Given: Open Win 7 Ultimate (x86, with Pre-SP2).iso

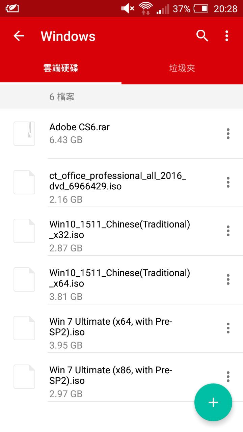Looking at the screenshot, I should [x=111, y=375].
